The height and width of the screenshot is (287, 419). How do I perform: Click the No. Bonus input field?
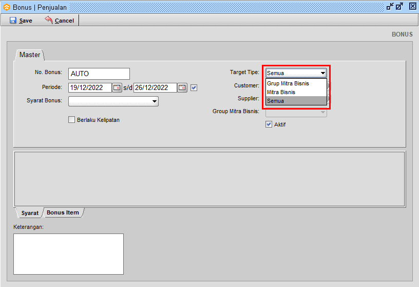click(99, 74)
